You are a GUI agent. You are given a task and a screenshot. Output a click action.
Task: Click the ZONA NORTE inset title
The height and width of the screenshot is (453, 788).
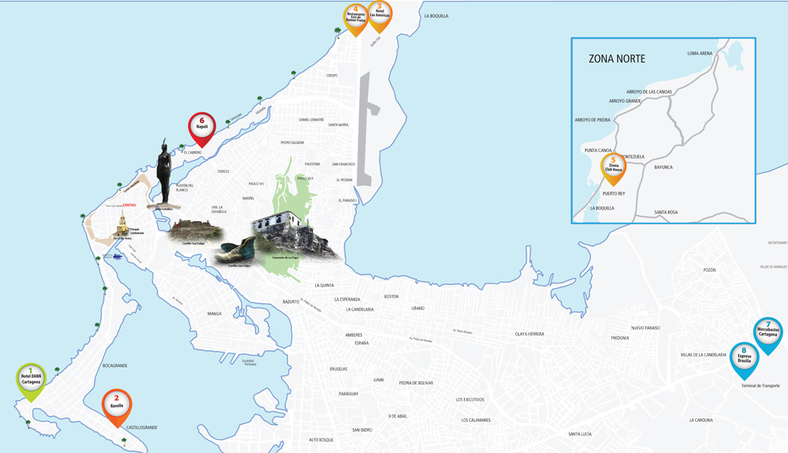[x=616, y=59]
